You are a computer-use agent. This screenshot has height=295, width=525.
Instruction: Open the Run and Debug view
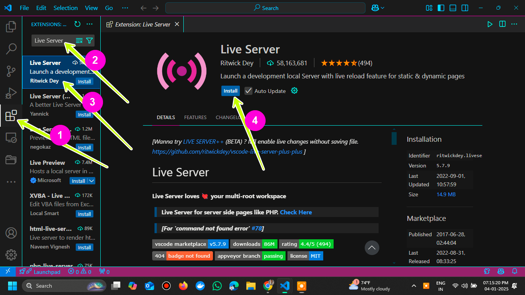coord(11,93)
